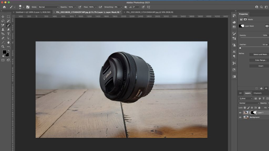Switch to the Channels tab
Viewport: 269px width, 151px height.
[257, 93]
